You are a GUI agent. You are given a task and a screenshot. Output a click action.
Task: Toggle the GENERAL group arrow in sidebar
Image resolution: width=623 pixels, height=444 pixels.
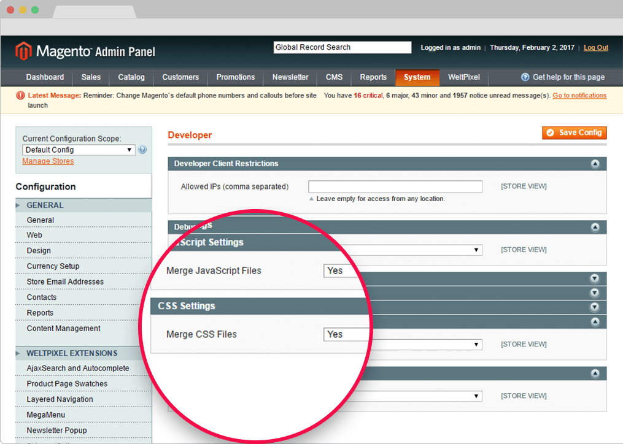[18, 205]
